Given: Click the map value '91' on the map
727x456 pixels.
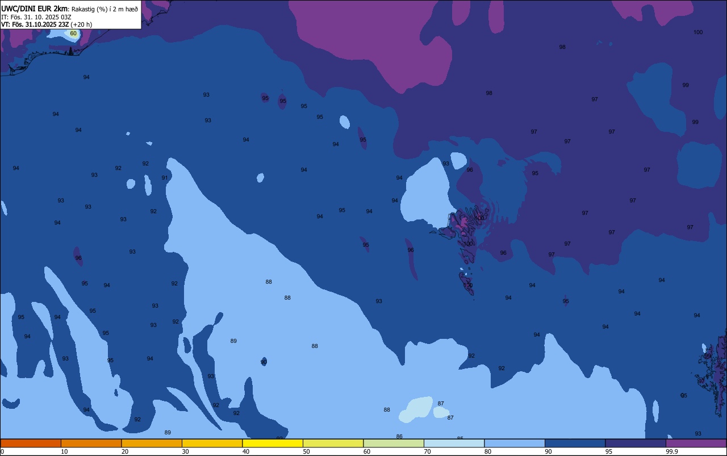Looking at the screenshot, I should pos(165,178).
